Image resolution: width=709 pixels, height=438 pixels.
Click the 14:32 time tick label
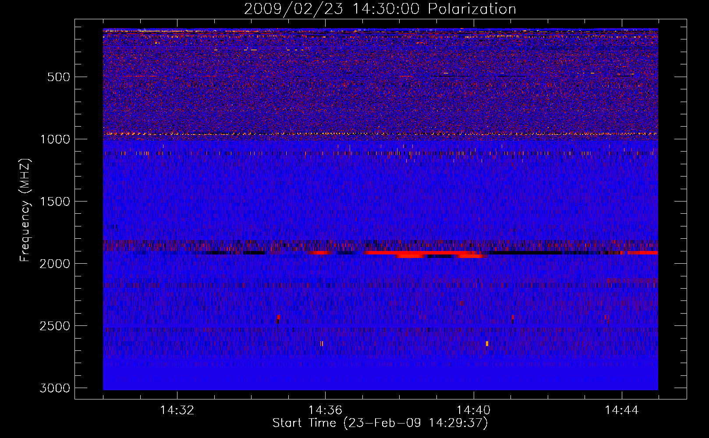(177, 410)
